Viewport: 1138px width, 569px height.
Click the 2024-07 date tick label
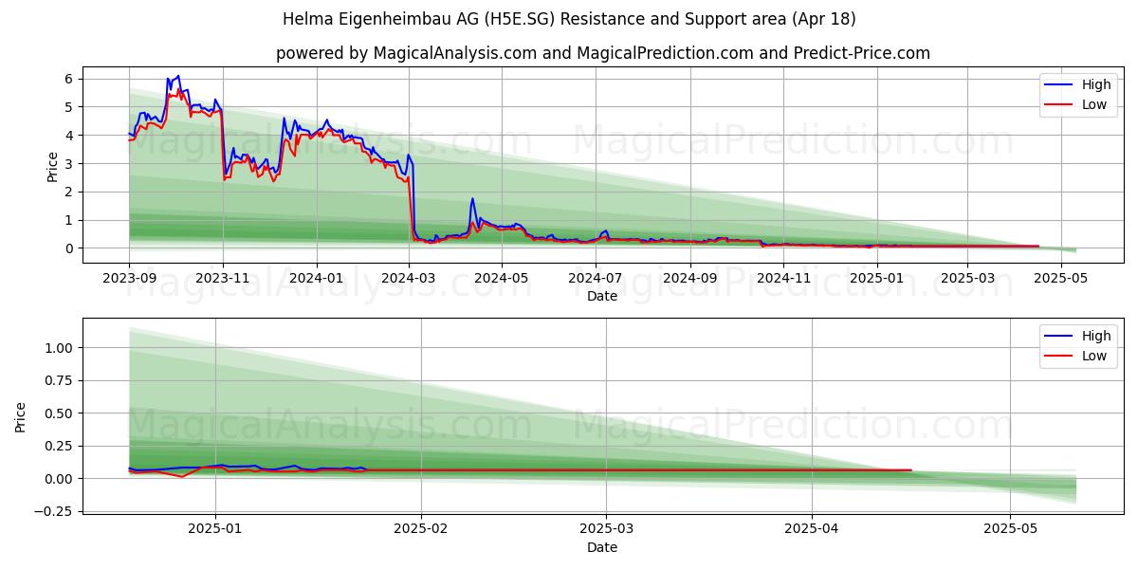595,278
